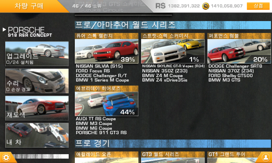Select BMW 1 Series M Coupe entry
The width and height of the screenshot is (272, 163).
coord(102,80)
